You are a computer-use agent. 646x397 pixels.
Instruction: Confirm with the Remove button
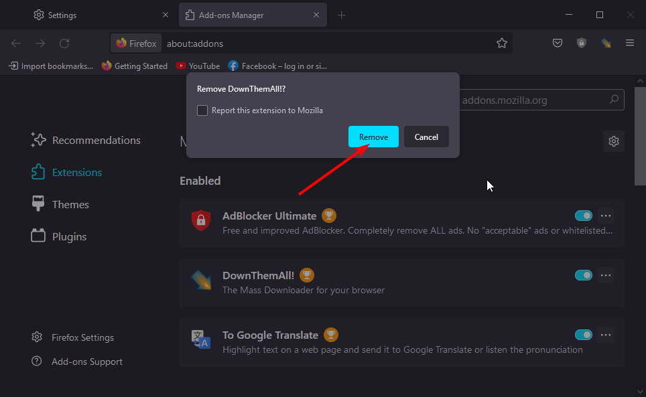click(373, 137)
